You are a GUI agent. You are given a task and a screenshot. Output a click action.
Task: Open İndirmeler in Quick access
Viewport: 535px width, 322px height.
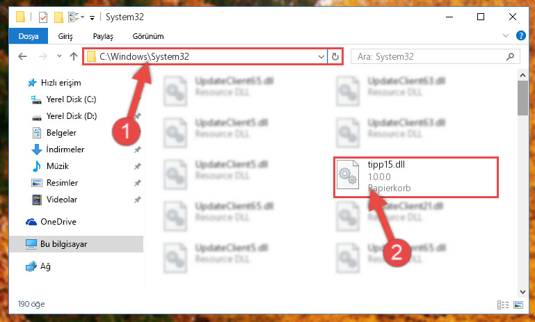65,150
